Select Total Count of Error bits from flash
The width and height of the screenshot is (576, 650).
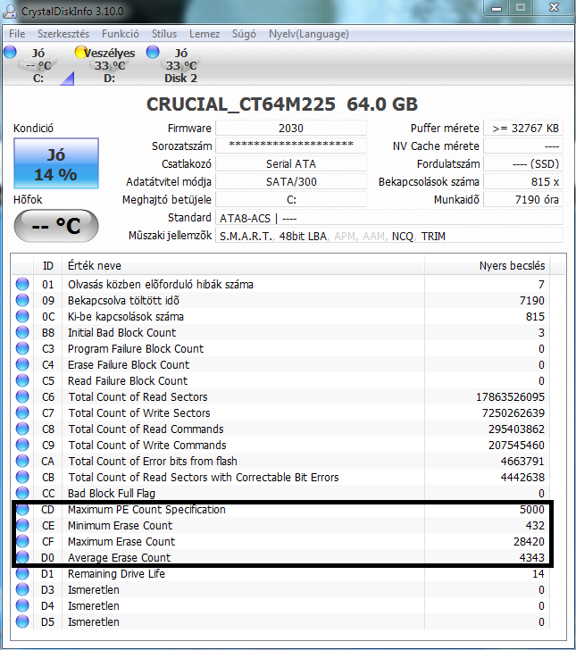click(x=280, y=461)
